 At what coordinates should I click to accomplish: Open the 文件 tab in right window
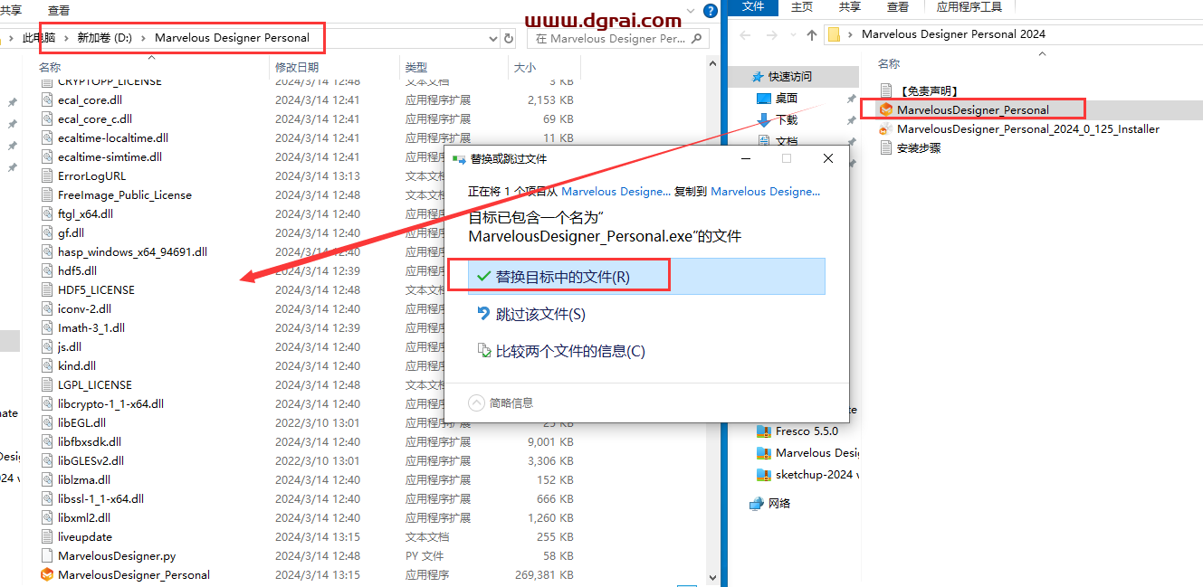pyautogui.click(x=753, y=7)
